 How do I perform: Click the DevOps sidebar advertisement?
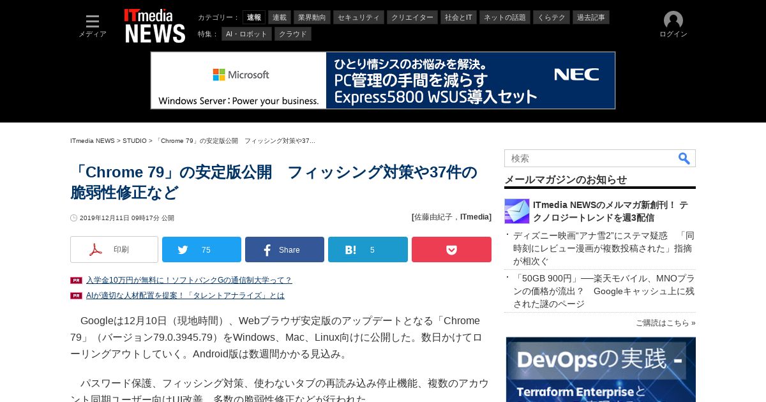pyautogui.click(x=601, y=369)
